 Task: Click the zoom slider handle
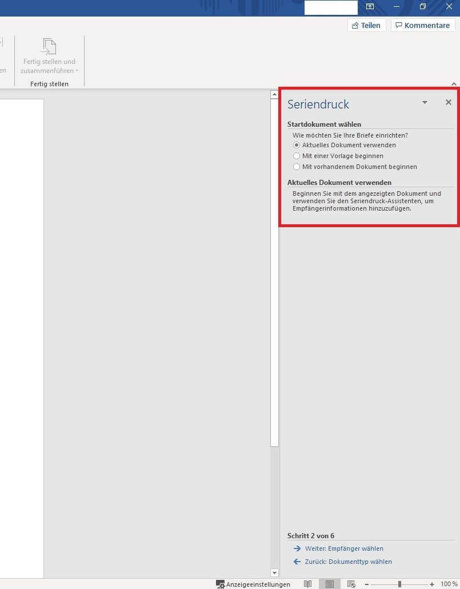pos(399,584)
